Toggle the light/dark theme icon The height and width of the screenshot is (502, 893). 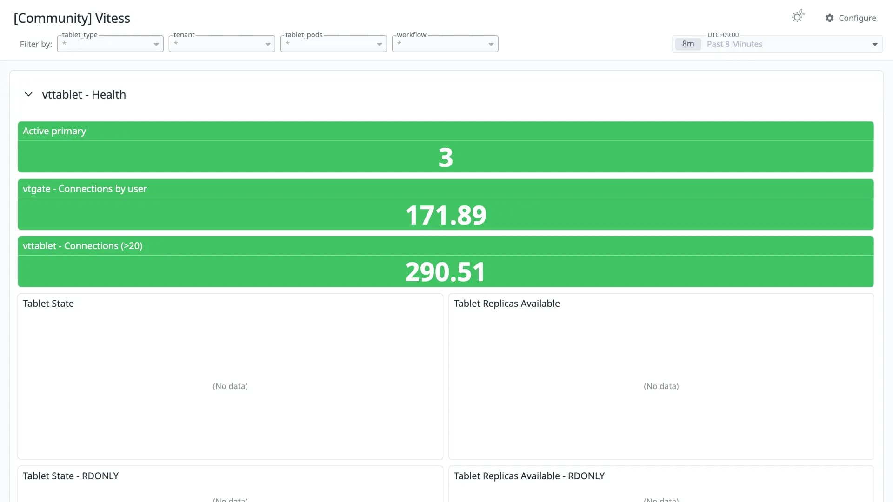click(x=798, y=17)
